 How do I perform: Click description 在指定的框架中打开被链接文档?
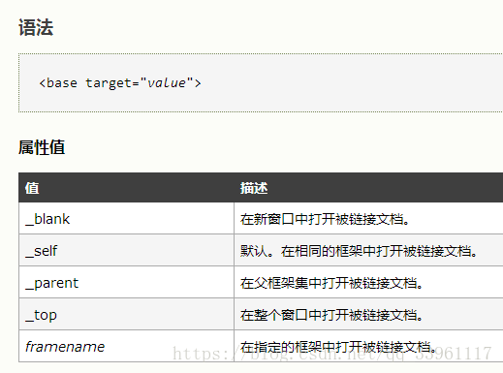point(338,347)
